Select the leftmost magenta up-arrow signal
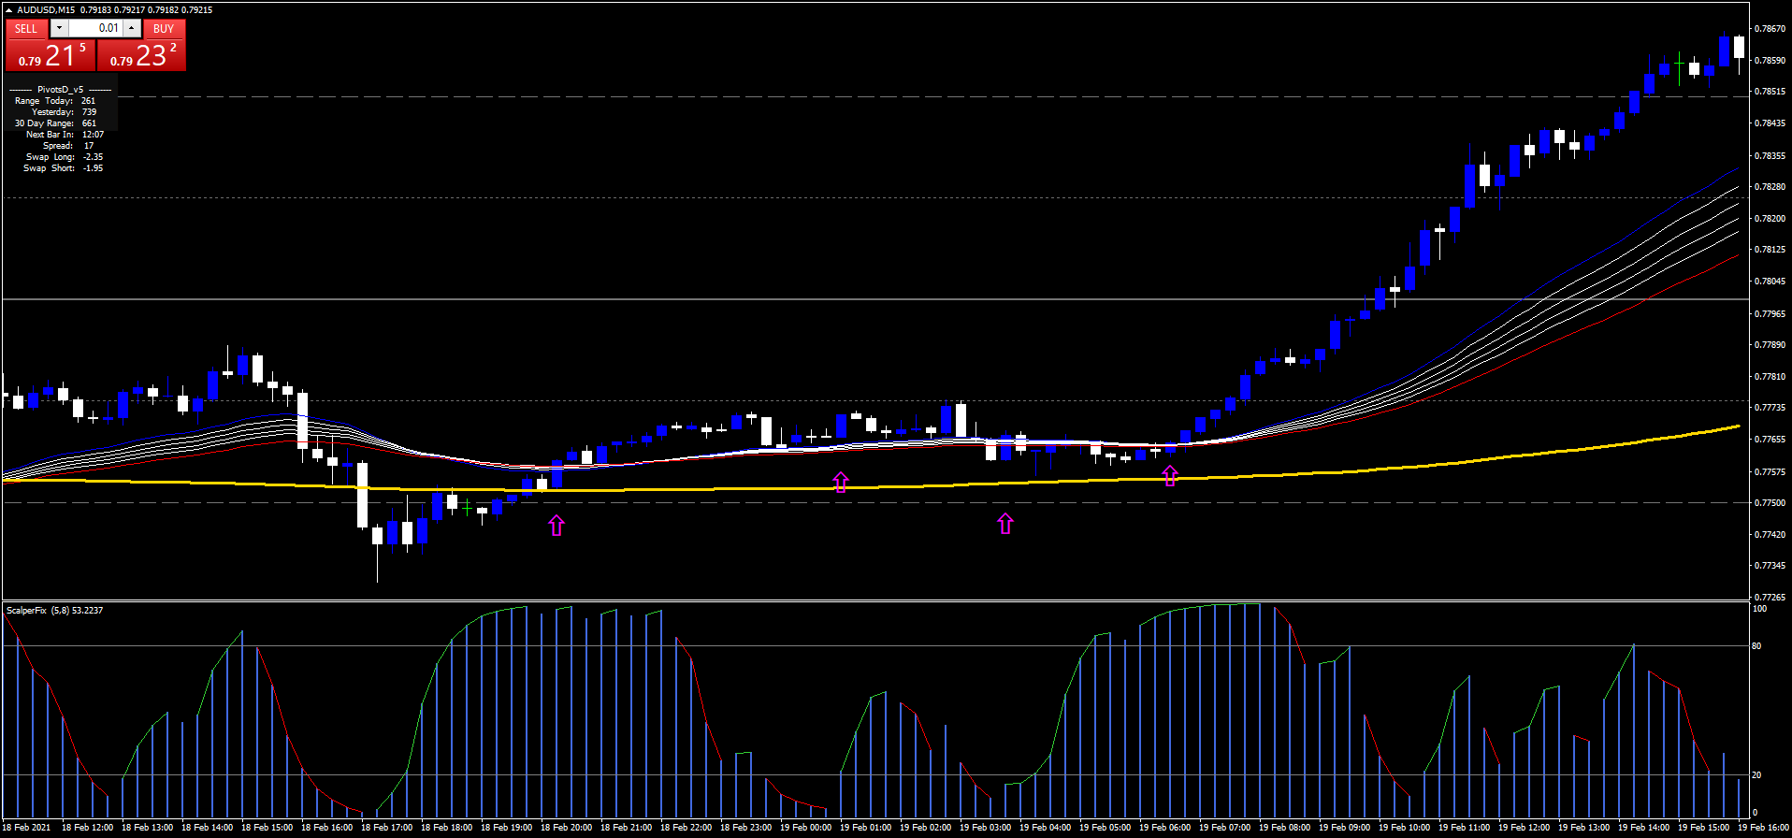This screenshot has width=1792, height=838. point(556,526)
